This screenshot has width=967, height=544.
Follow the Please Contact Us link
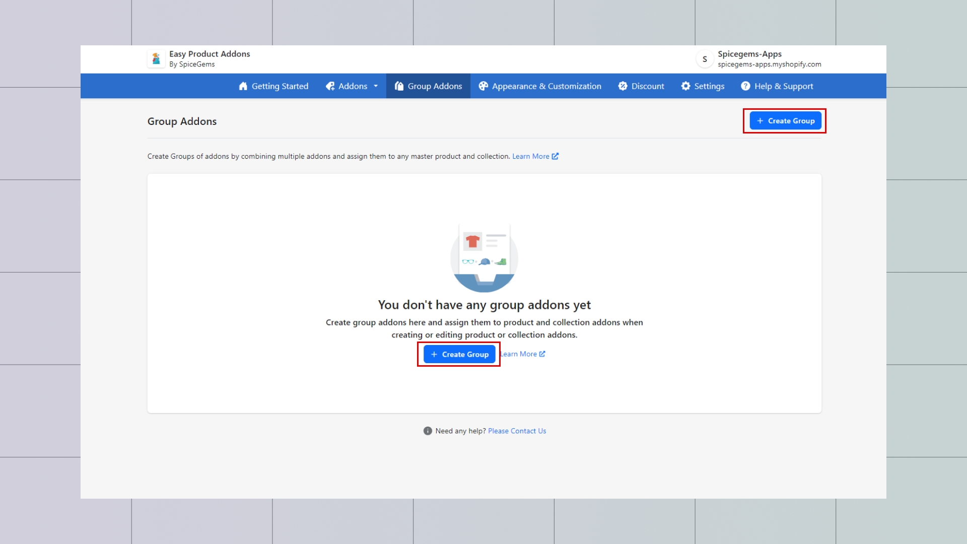point(517,431)
